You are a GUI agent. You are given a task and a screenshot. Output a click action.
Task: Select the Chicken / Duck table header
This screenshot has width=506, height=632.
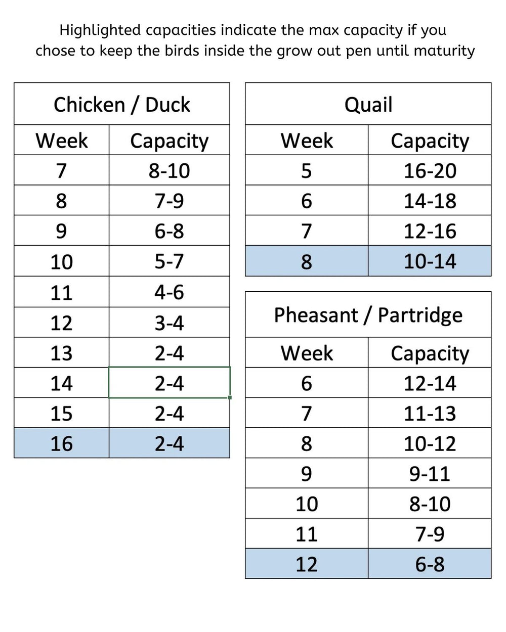click(122, 104)
